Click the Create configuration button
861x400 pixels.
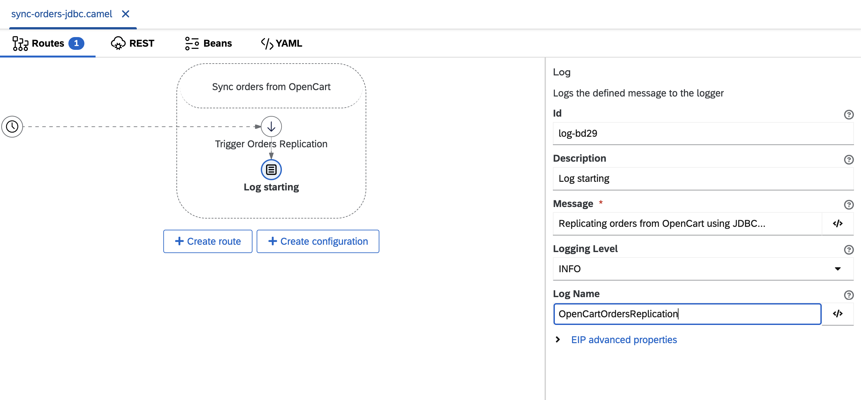pos(318,242)
